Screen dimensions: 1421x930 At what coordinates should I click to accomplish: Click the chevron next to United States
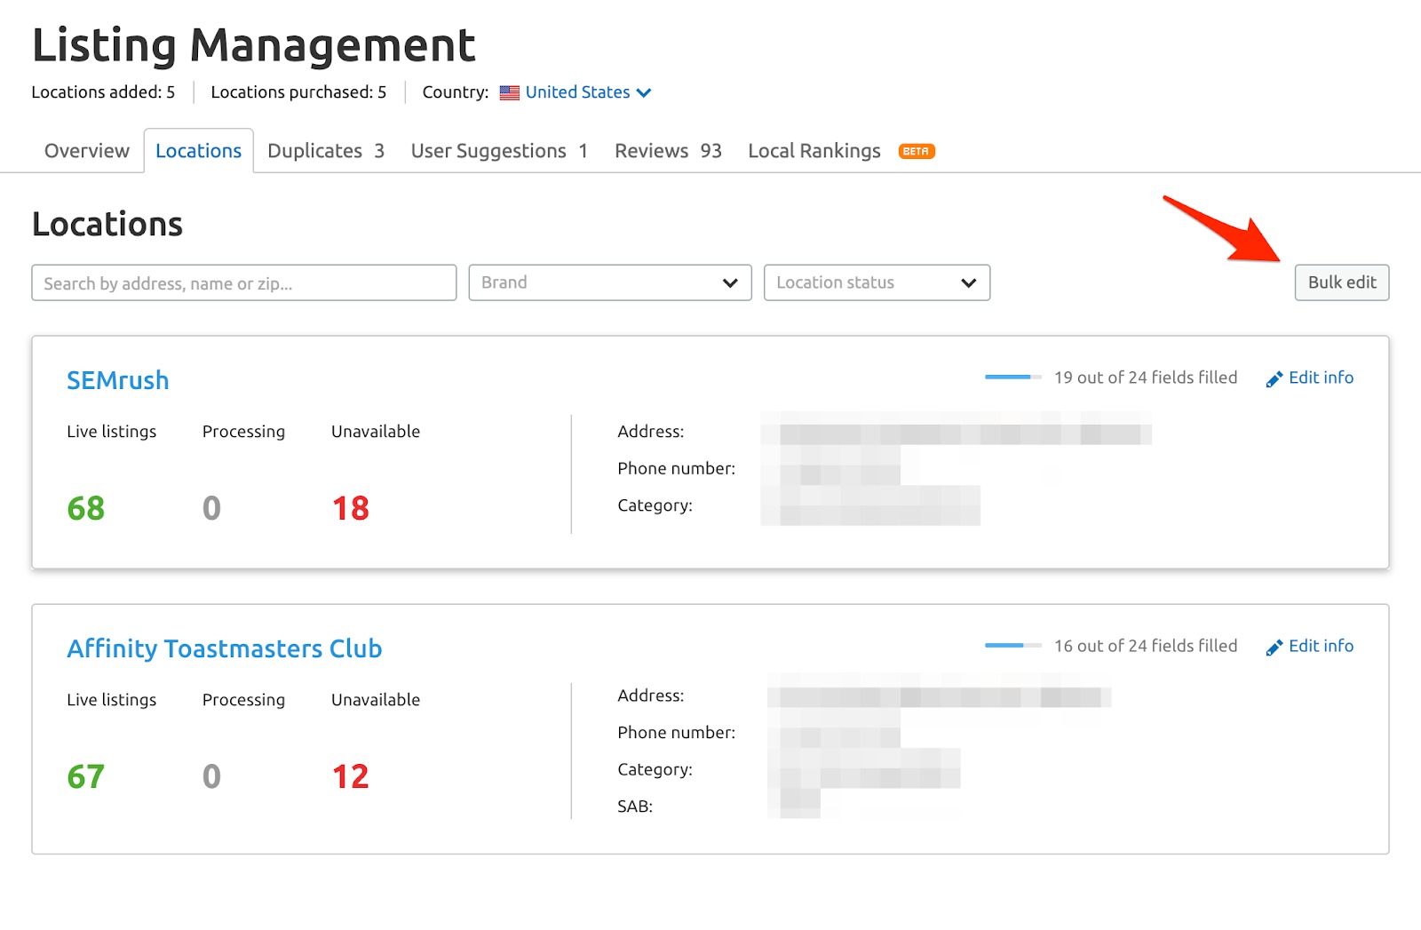[x=644, y=93]
